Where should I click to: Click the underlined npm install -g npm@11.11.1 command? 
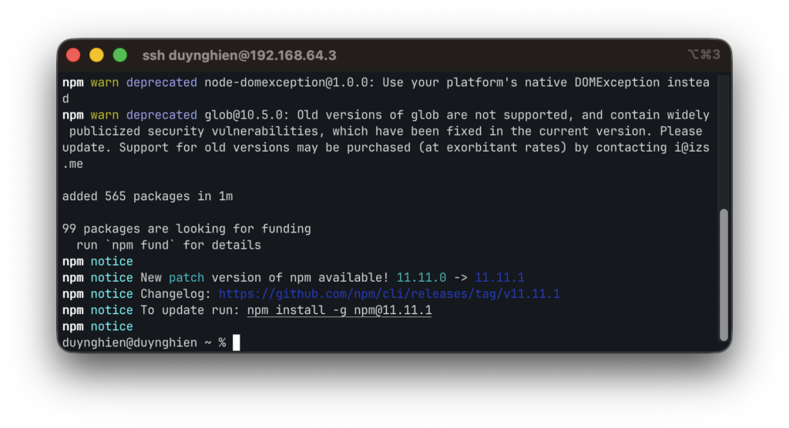click(x=339, y=310)
